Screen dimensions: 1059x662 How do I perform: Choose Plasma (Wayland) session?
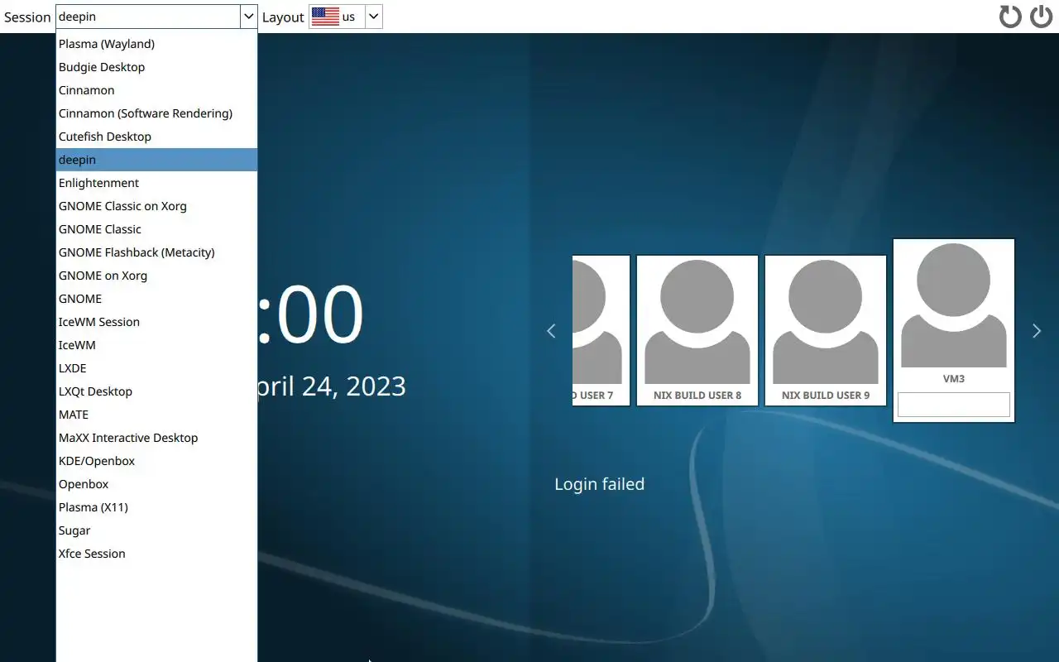(x=156, y=44)
